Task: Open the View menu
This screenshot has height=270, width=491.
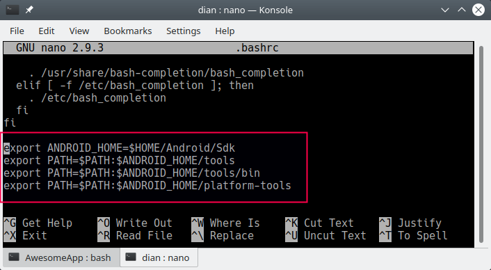Action: (x=79, y=31)
